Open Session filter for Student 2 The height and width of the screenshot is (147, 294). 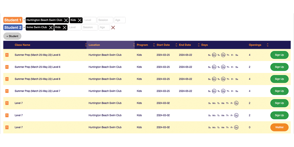[90, 27]
